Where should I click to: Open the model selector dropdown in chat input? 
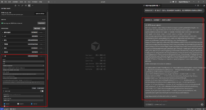coord(160,105)
